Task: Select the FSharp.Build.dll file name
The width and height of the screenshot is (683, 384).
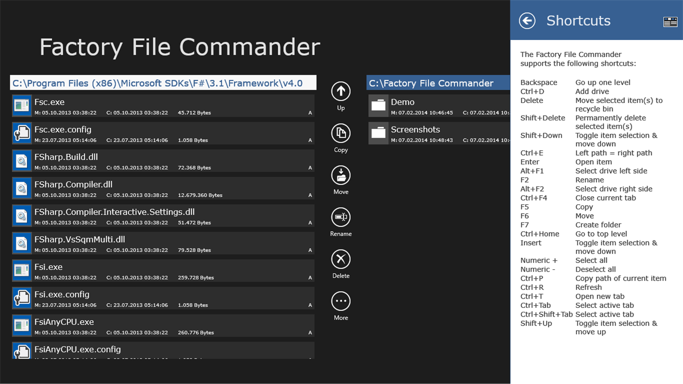Action: (67, 157)
